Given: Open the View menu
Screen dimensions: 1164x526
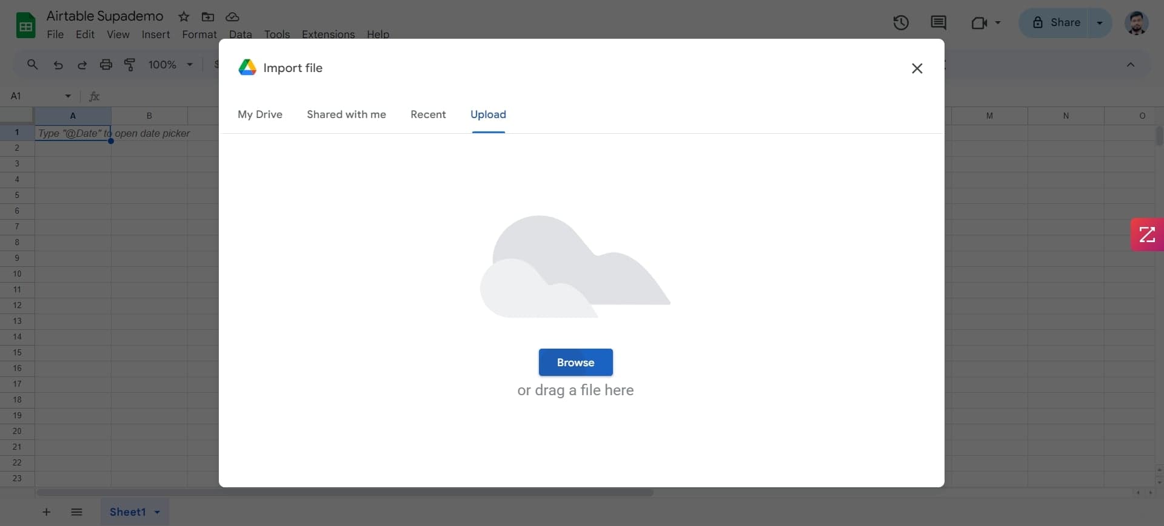Looking at the screenshot, I should point(118,35).
